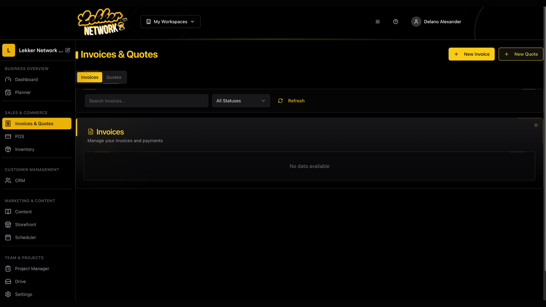Click the New Quote button
Image resolution: width=546 pixels, height=307 pixels.
pos(521,54)
